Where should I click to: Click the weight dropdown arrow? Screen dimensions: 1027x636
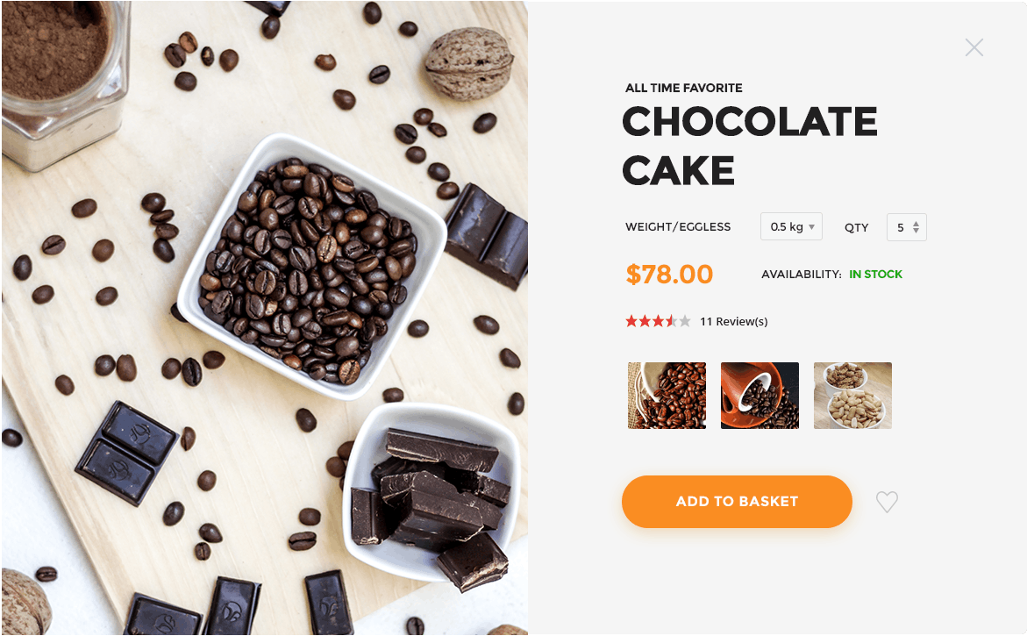coord(811,227)
